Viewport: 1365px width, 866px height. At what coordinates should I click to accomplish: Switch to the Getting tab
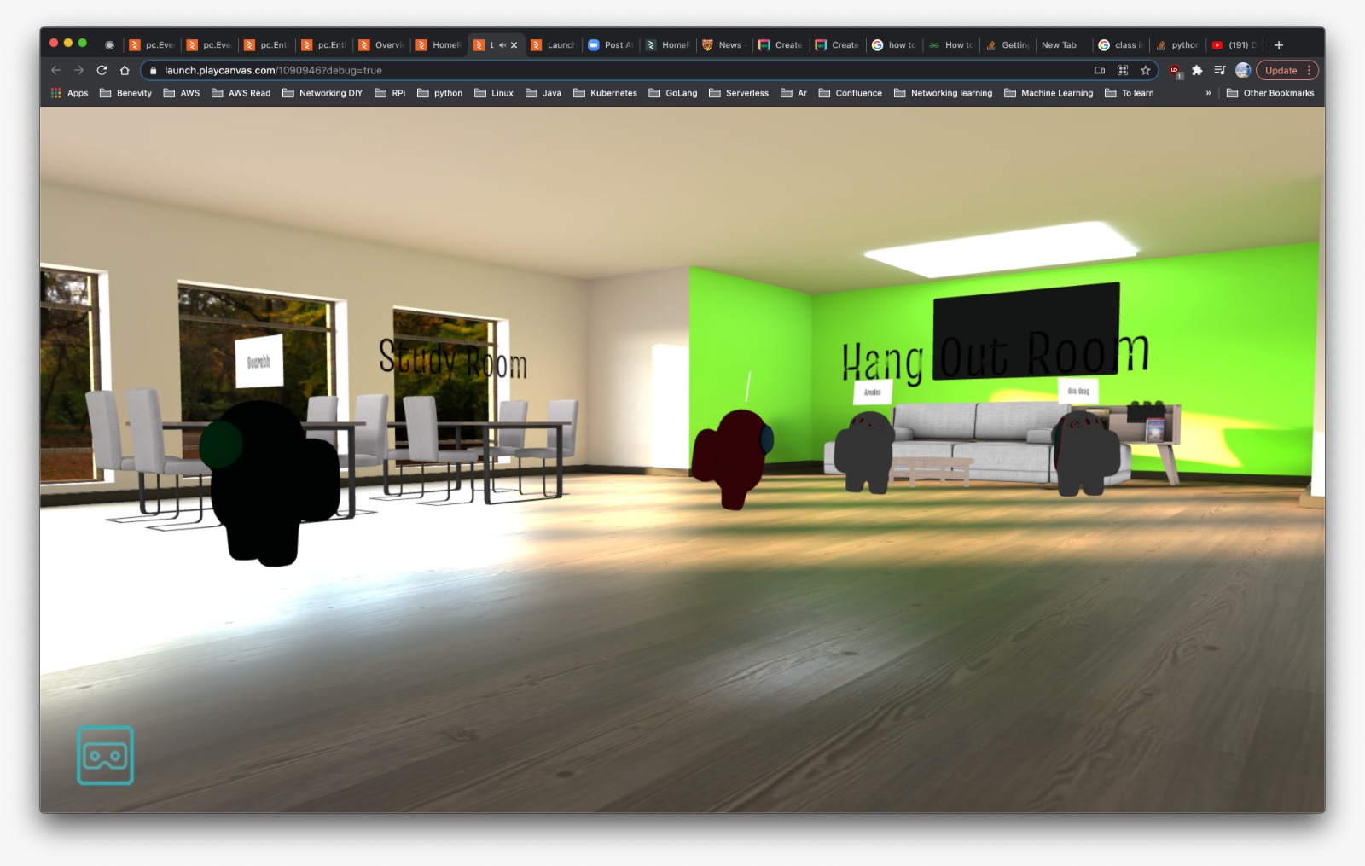tap(1008, 45)
